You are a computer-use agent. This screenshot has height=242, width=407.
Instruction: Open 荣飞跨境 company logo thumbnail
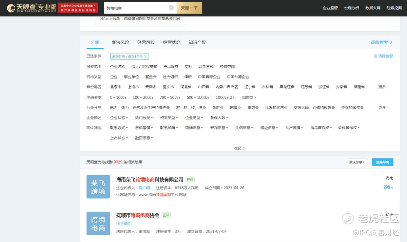tap(98, 187)
